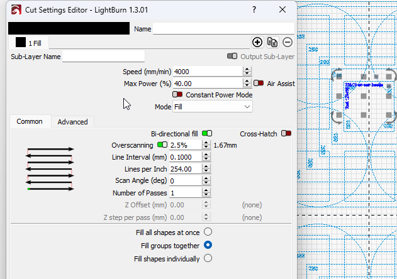Viewport: 397px width, 279px height.
Task: Duplicate the sub-layer with copy icon
Action: click(x=272, y=42)
